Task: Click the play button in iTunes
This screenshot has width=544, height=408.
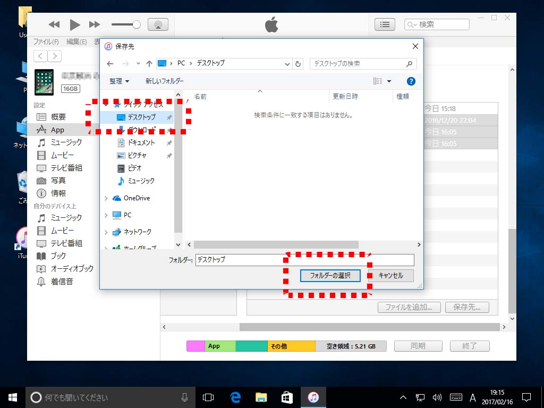Action: pos(75,24)
